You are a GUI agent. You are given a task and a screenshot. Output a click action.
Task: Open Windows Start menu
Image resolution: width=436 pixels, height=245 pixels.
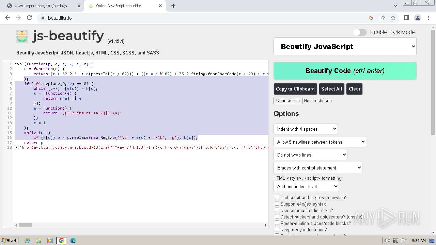(9, 240)
